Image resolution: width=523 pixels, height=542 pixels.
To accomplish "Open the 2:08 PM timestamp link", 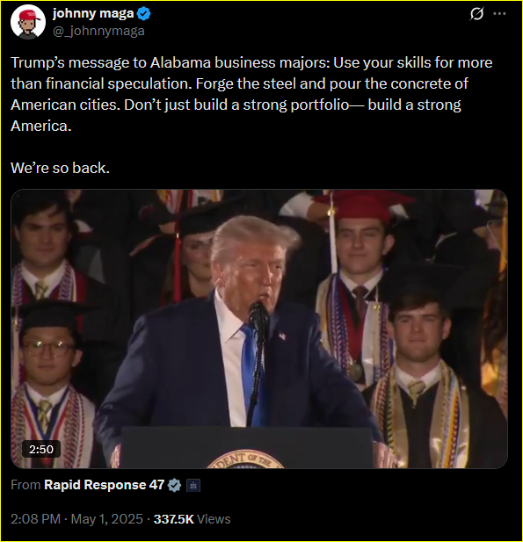I will [36, 519].
